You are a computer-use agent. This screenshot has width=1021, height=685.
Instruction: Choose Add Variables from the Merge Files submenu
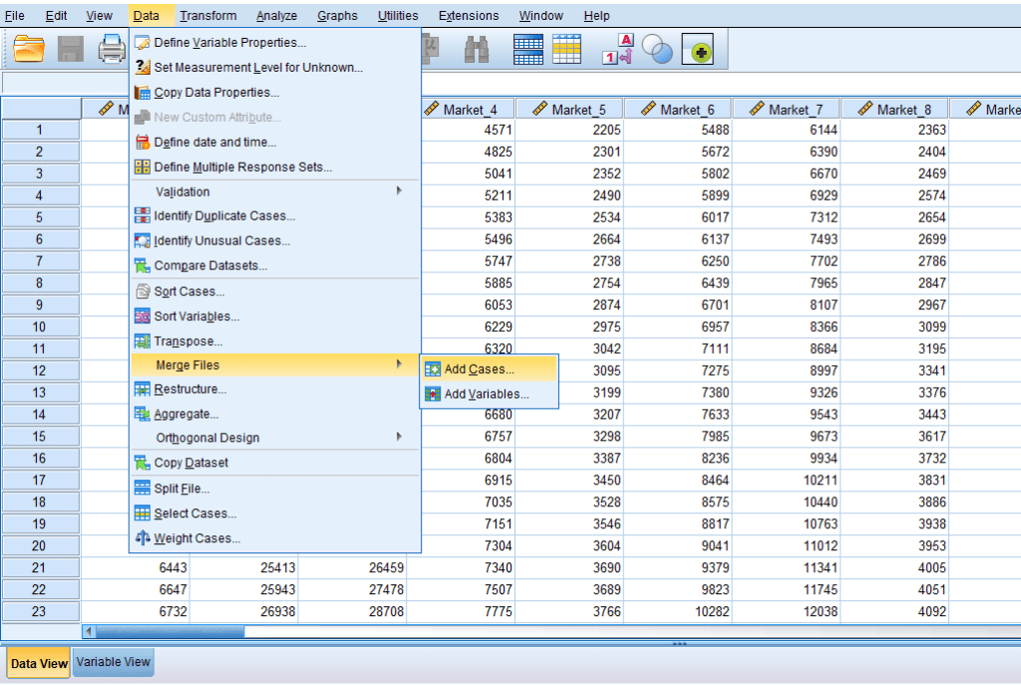pyautogui.click(x=486, y=394)
